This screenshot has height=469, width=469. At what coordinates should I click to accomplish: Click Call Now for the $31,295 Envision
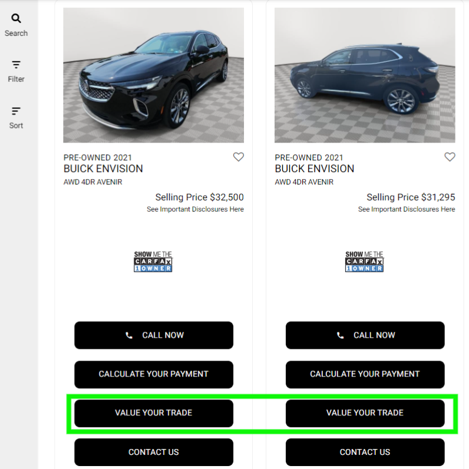365,335
